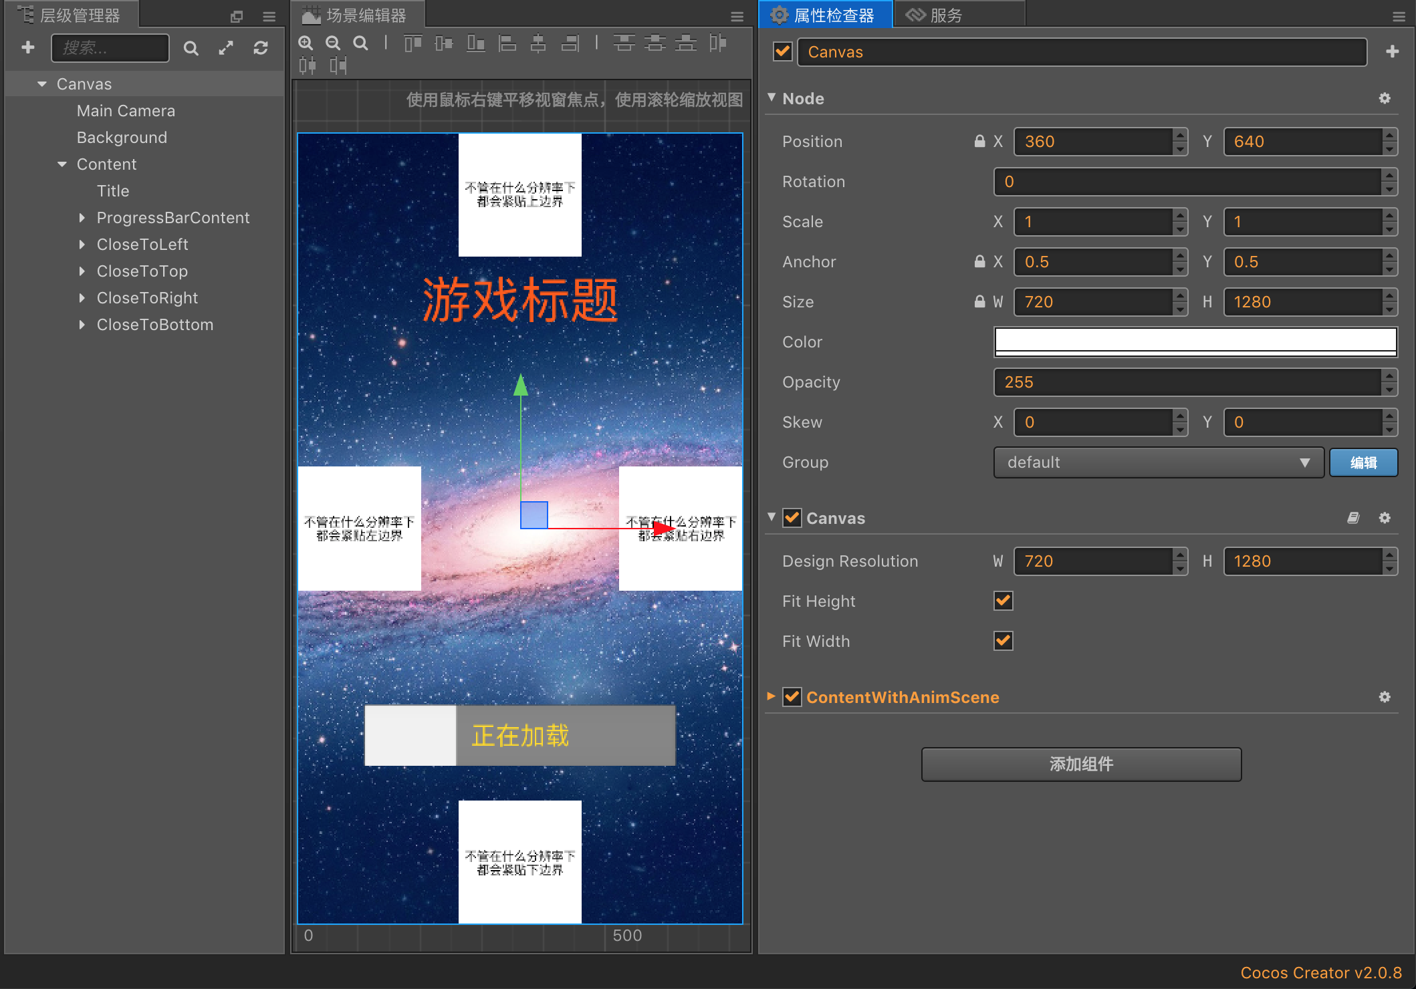
Task: Open the Group default dropdown
Action: pyautogui.click(x=1158, y=462)
